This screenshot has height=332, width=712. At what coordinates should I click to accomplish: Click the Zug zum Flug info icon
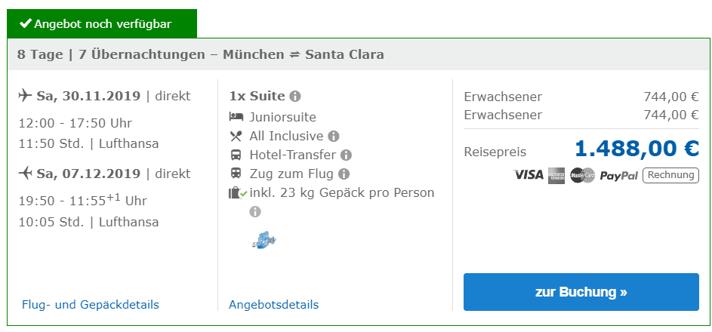pyautogui.click(x=344, y=174)
